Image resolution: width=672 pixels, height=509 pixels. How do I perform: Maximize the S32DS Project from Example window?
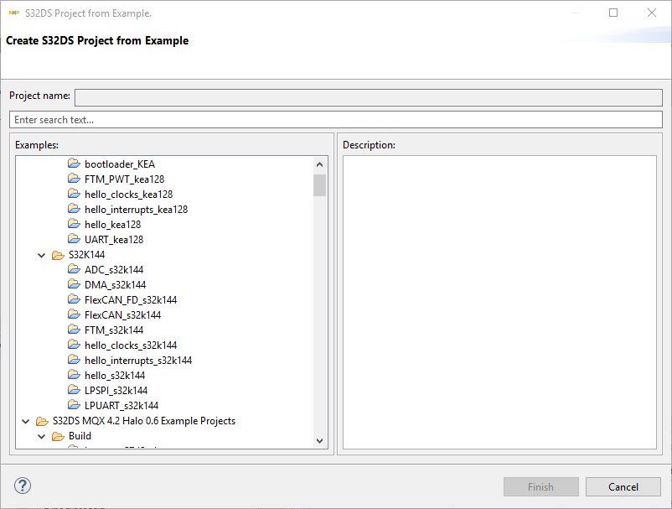[x=613, y=13]
